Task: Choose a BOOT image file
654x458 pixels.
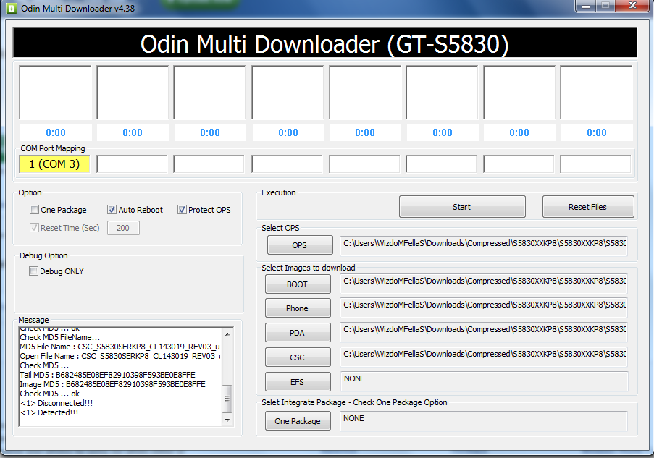Action: tap(297, 284)
